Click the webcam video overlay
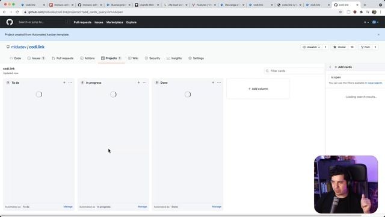This screenshot has width=385, height=217. pyautogui.click(x=346, y=184)
